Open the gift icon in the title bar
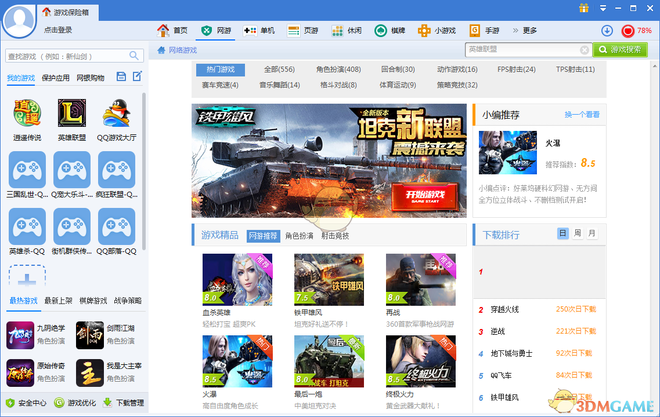 584,9
